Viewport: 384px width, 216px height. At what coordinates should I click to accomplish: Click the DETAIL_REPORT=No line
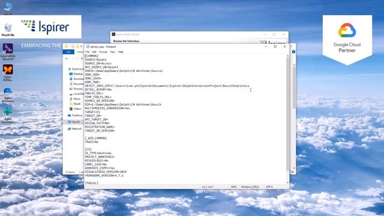98,89
